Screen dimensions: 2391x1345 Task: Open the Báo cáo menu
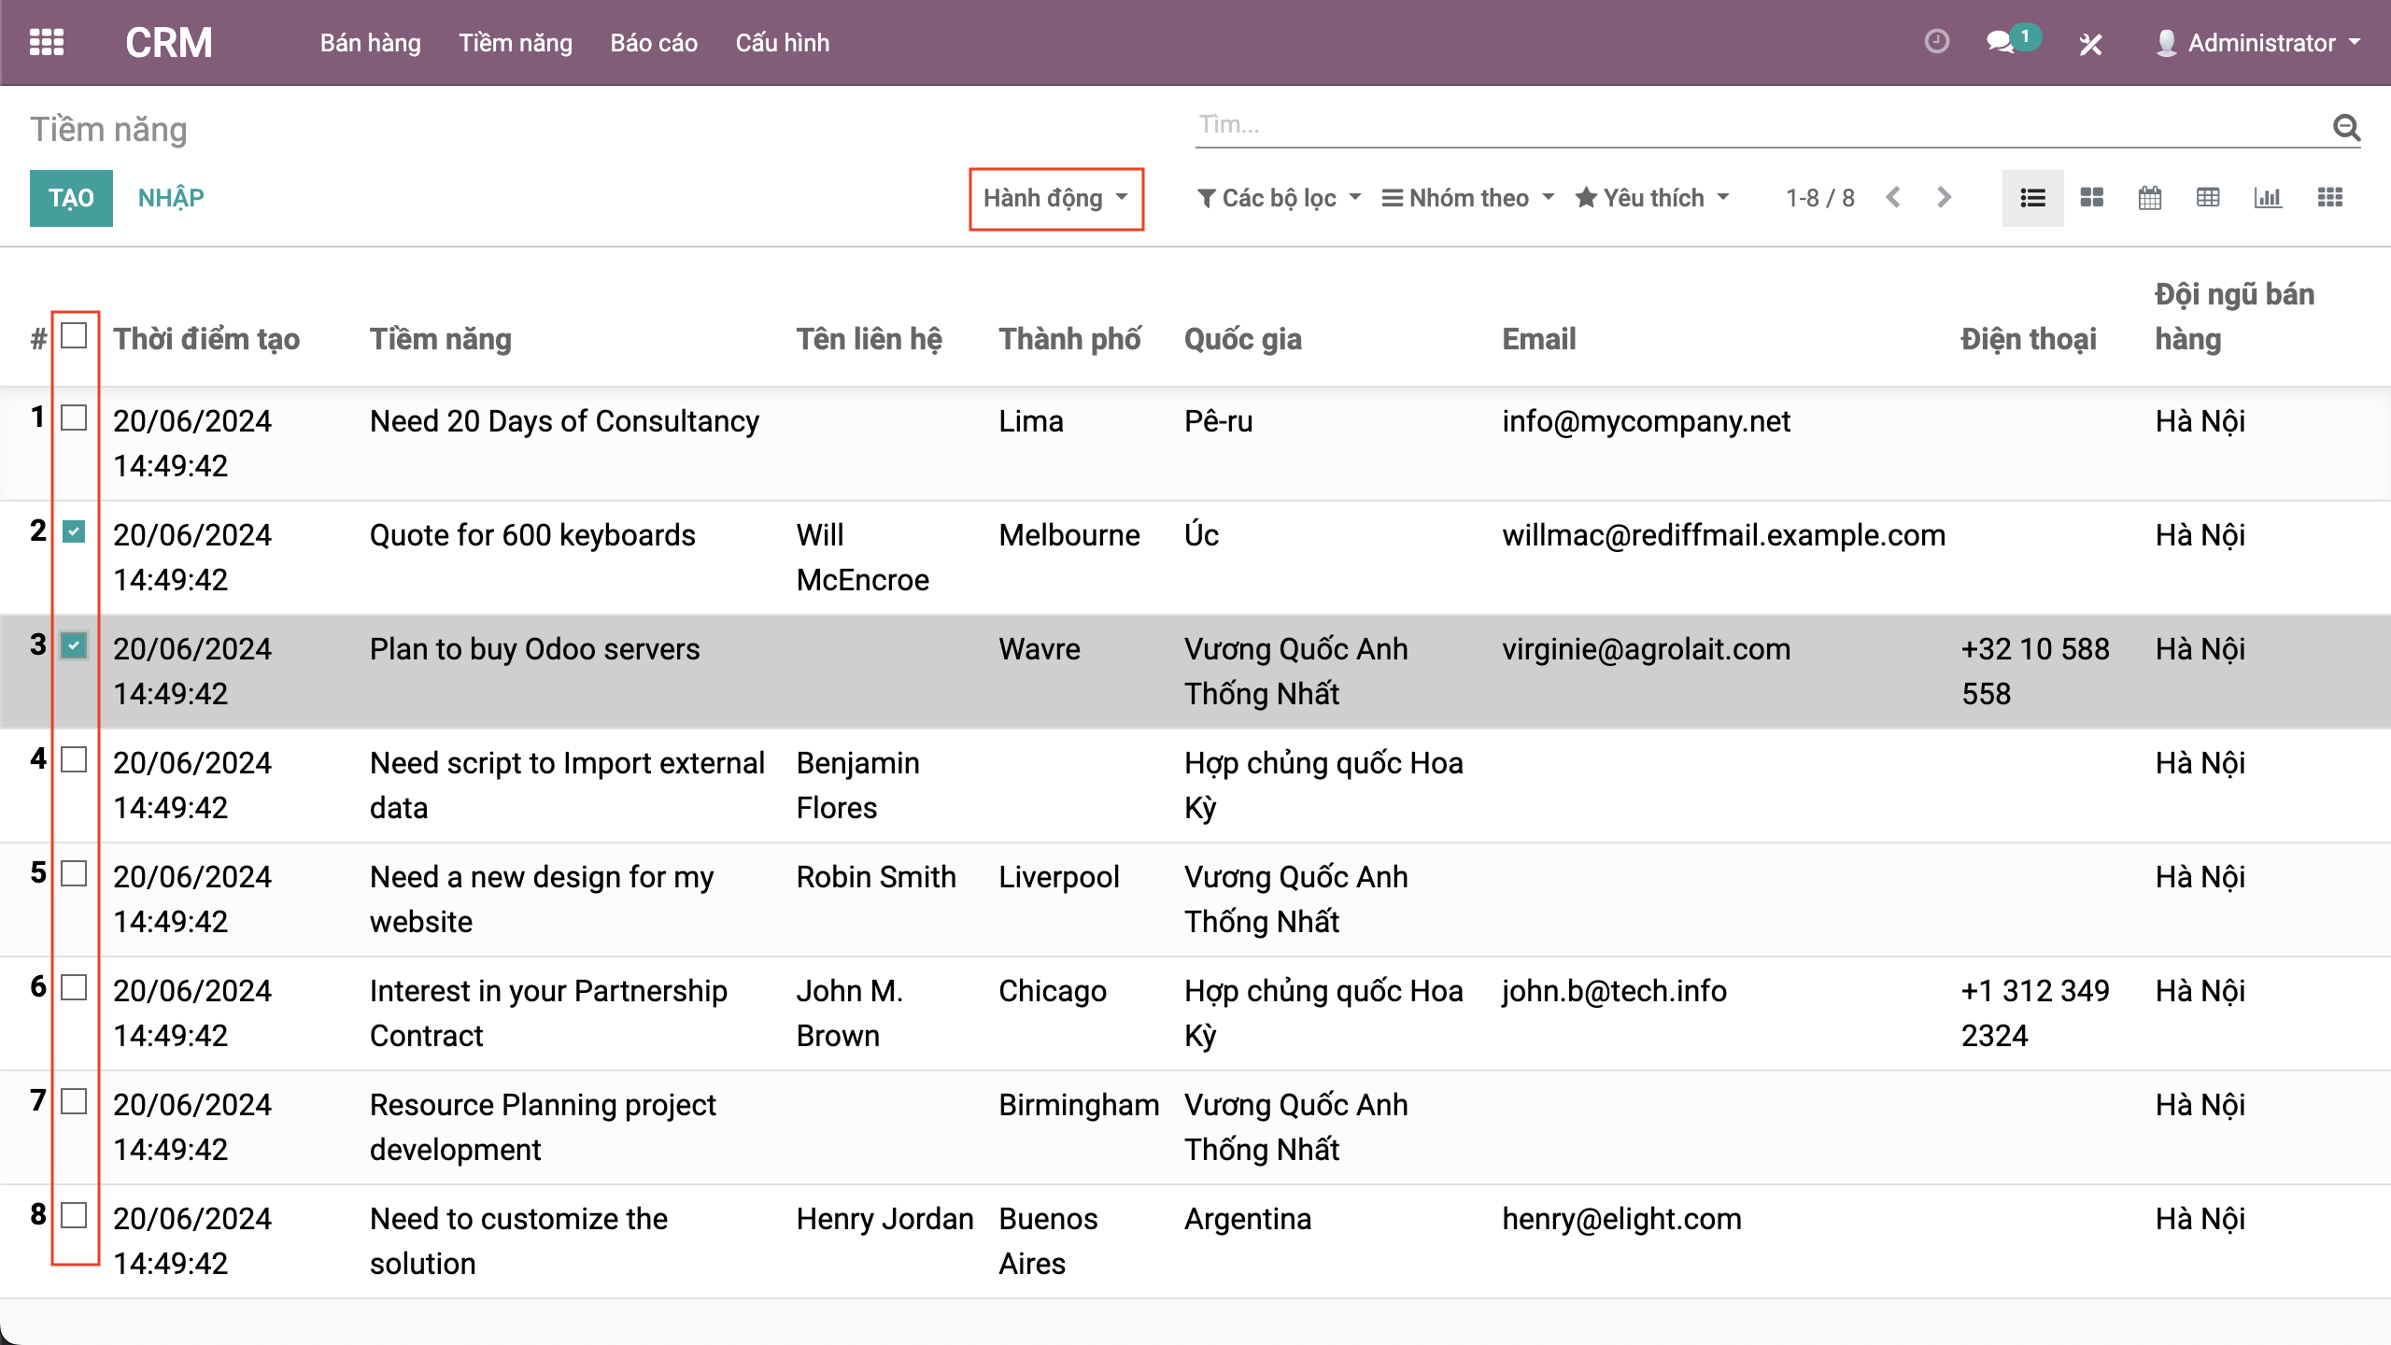point(654,43)
